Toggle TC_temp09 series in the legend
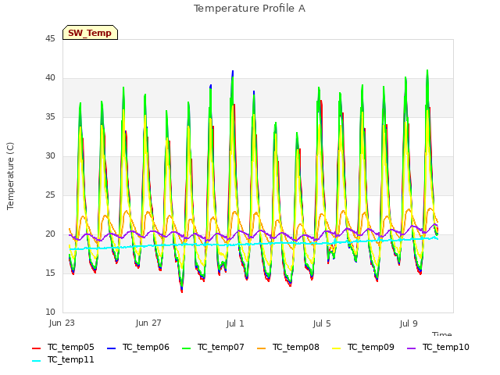 (362, 347)
